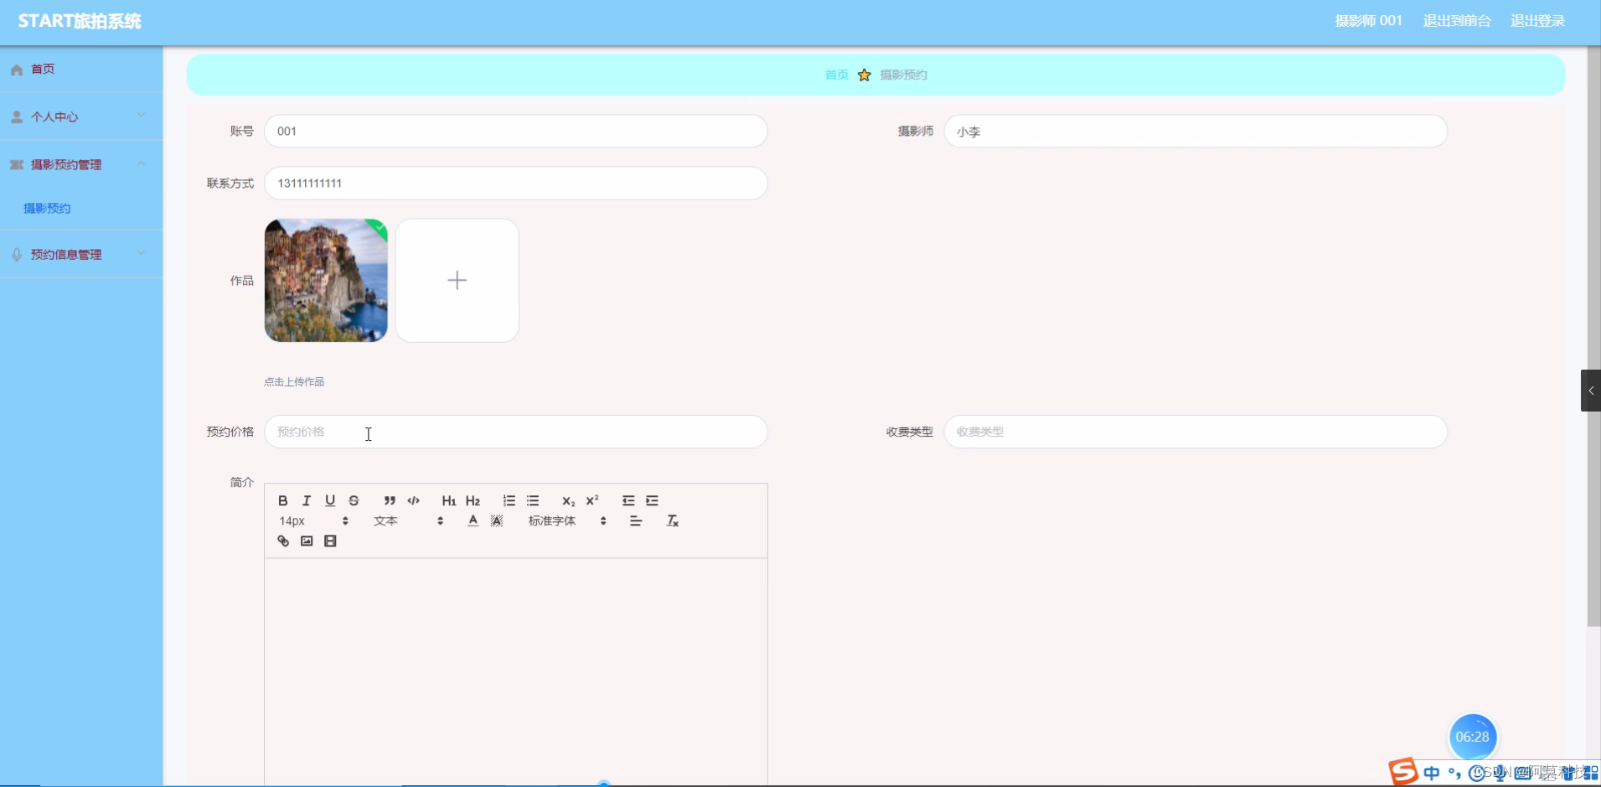Toggle bold formatting in the editor

coord(282,500)
